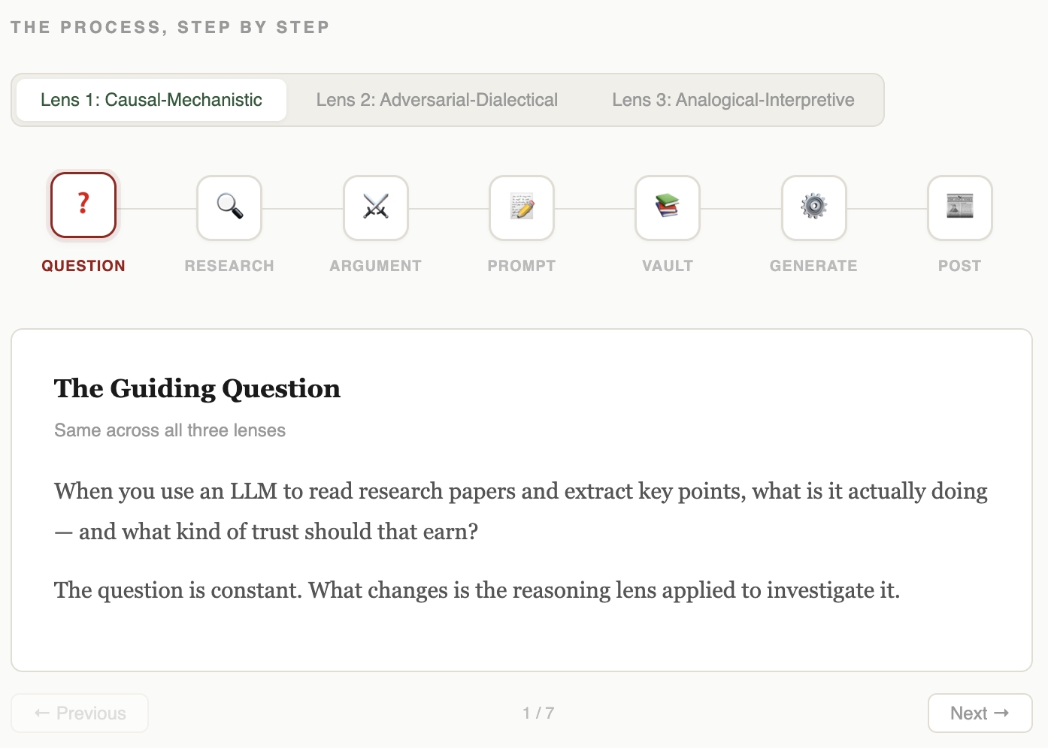Go to the Prompt notepad icon
Viewport: 1048px width, 748px height.
pyautogui.click(x=522, y=208)
